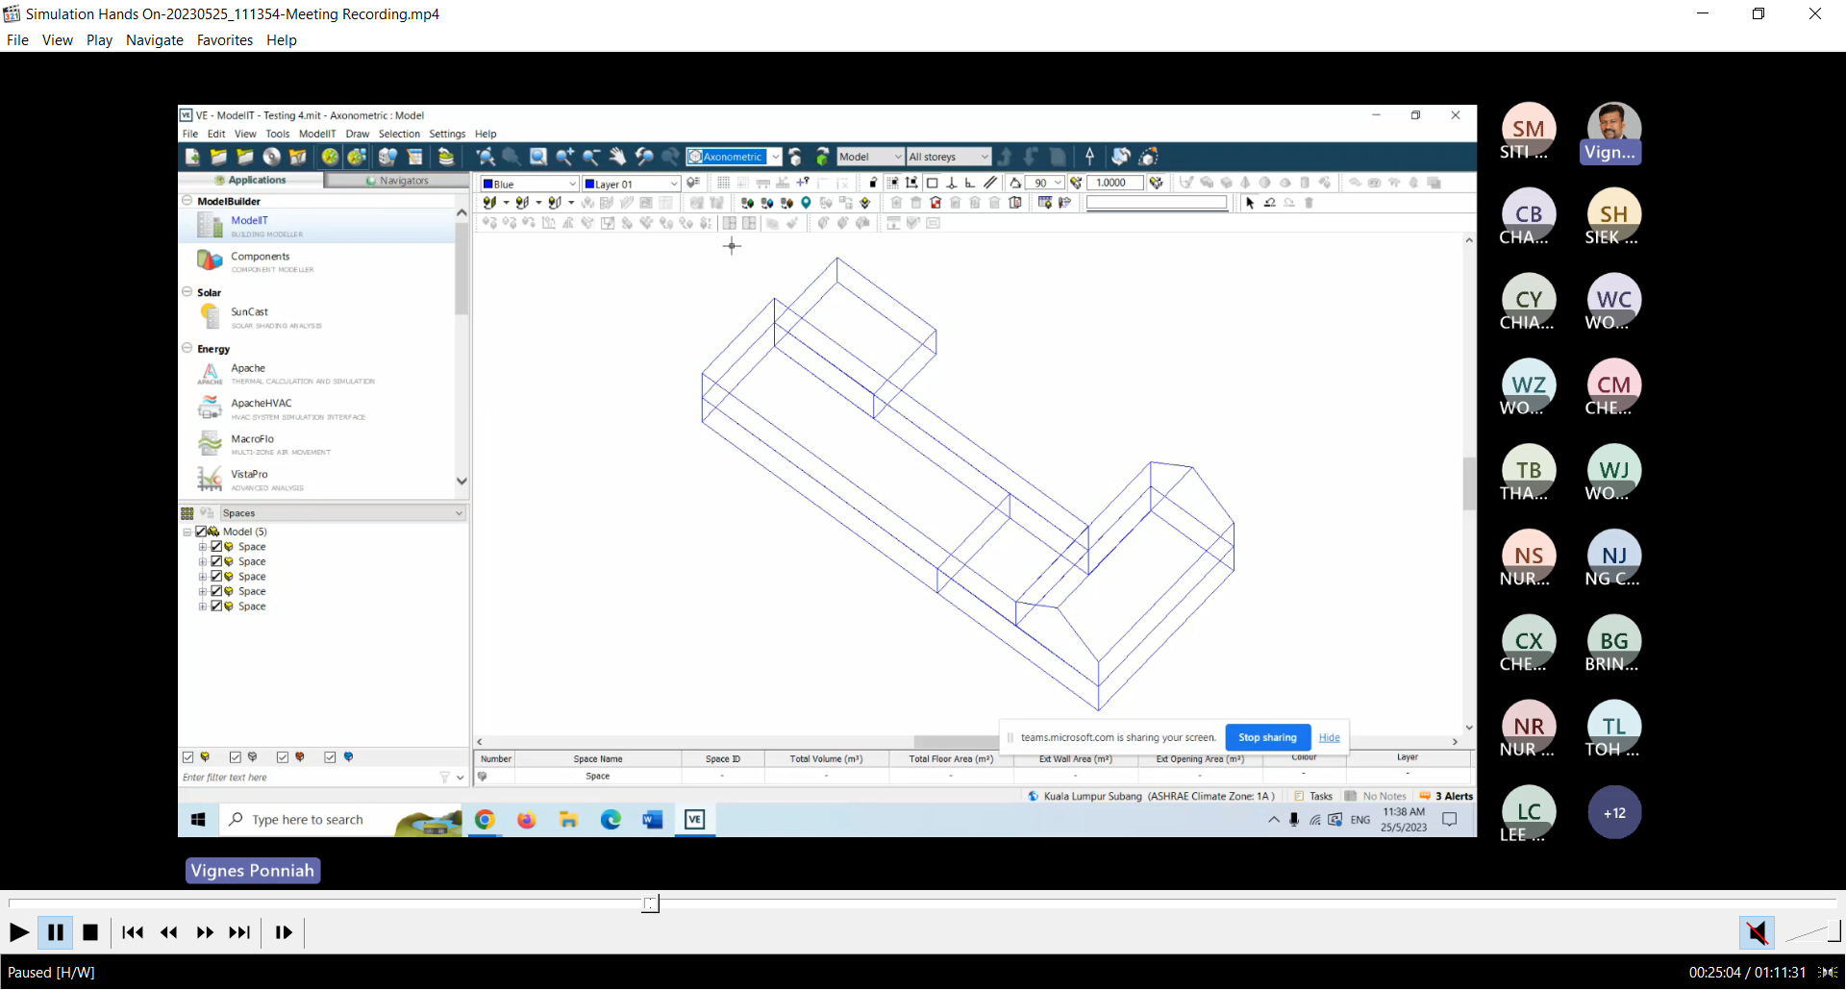Uncheck the Model (5) root checkbox
The image size is (1846, 990).
click(201, 532)
